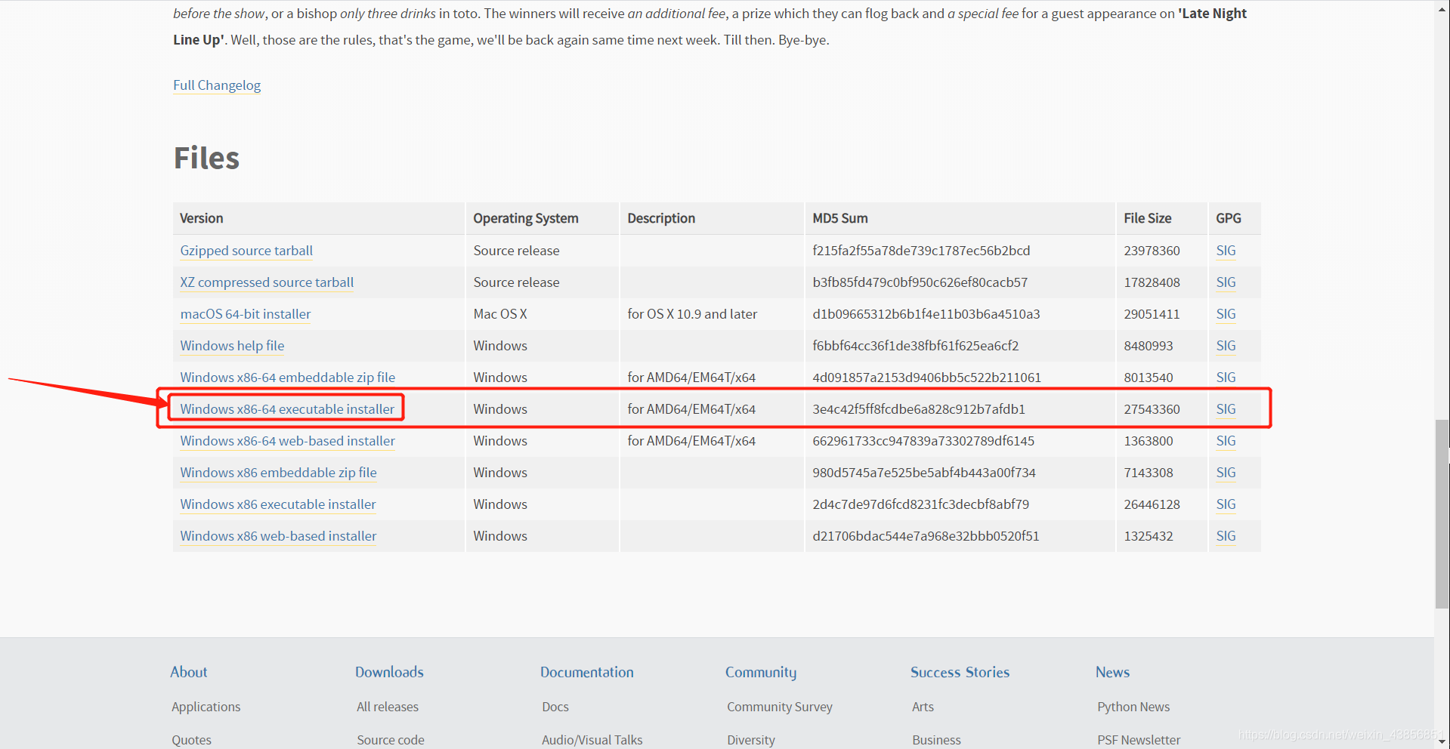Viewport: 1450px width, 749px height.
Task: Open All releases link
Action: 388,707
